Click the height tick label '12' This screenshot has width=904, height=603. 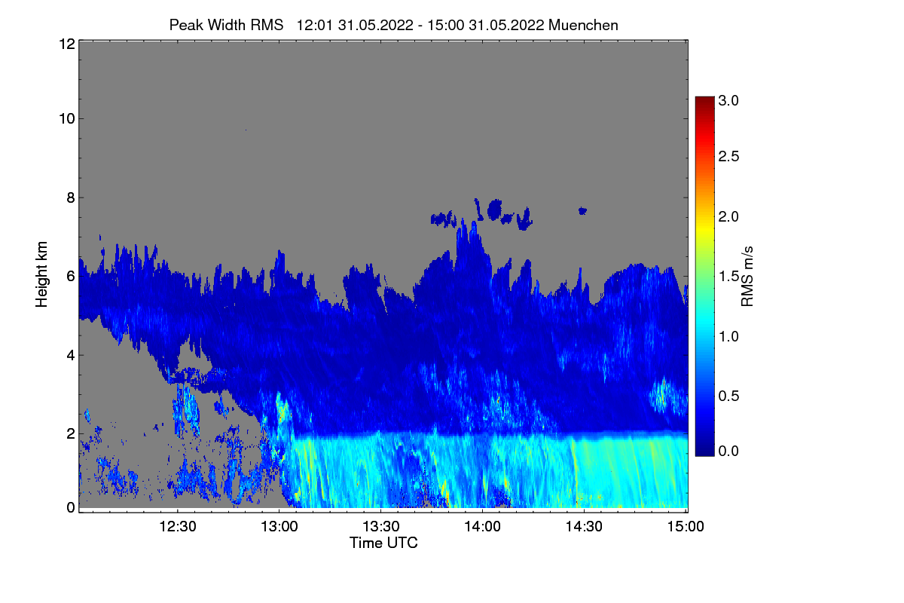click(66, 44)
